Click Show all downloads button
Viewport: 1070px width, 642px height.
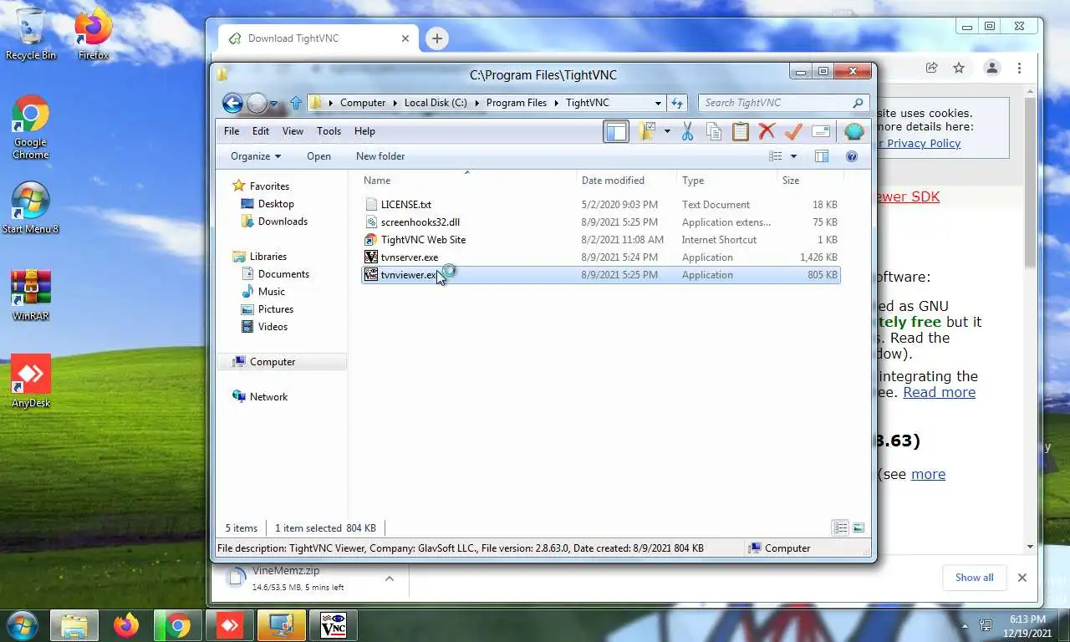click(x=974, y=578)
